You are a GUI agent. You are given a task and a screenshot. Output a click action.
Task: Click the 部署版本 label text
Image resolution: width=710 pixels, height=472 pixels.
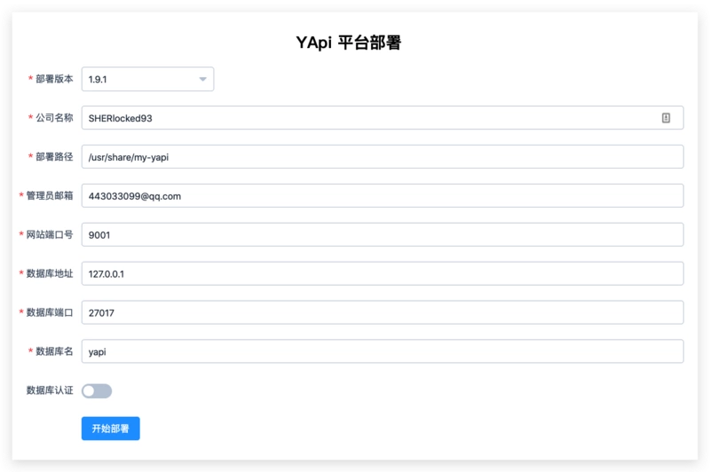(x=54, y=79)
